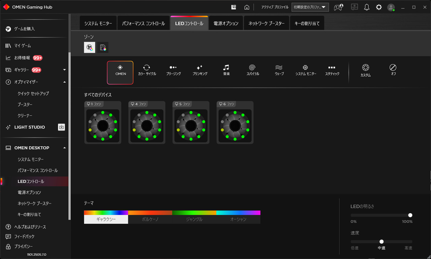Image resolution: width=431 pixels, height=259 pixels.
Task: Turn LEDs off with the オフ icon
Action: pos(393,70)
